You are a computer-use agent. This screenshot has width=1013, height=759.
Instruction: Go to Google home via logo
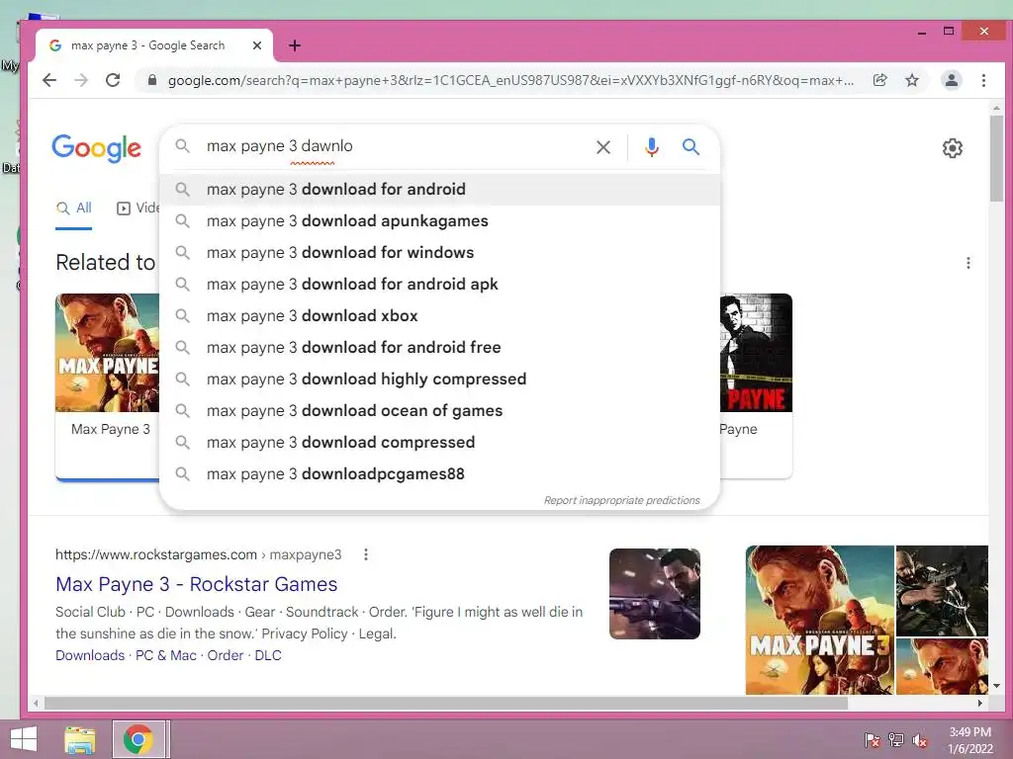pos(96,148)
